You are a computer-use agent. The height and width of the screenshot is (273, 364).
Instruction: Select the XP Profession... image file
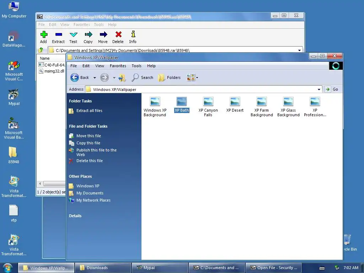coord(315,107)
